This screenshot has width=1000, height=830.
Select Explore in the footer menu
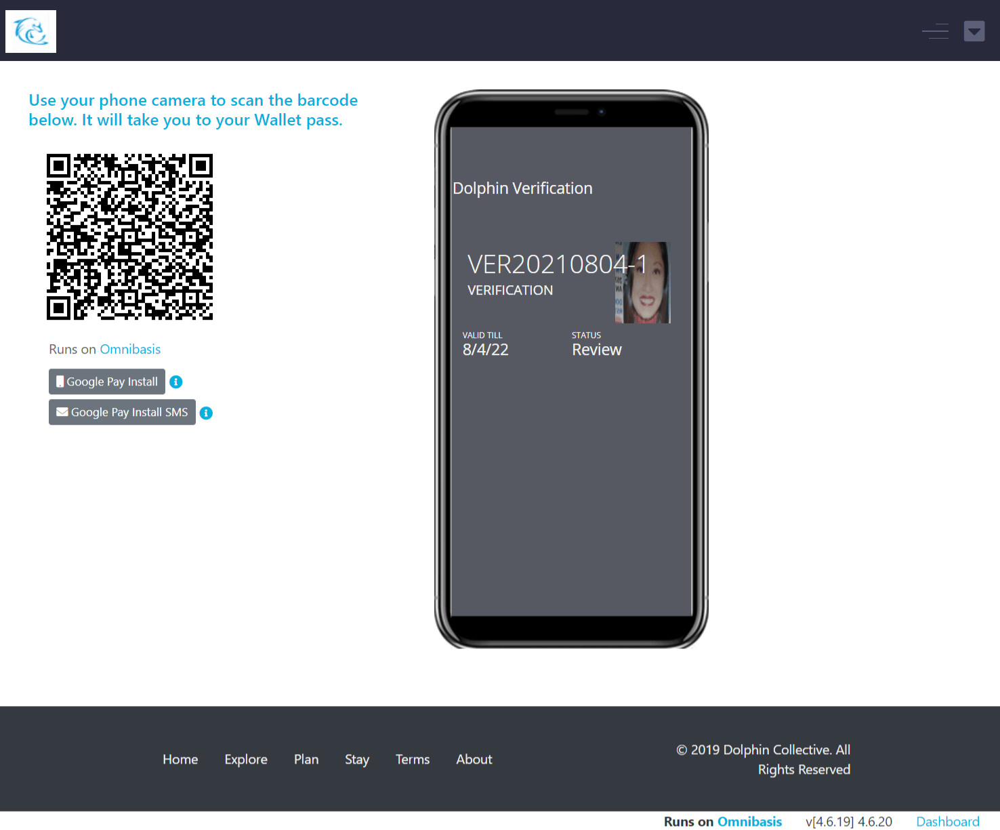[x=245, y=759]
